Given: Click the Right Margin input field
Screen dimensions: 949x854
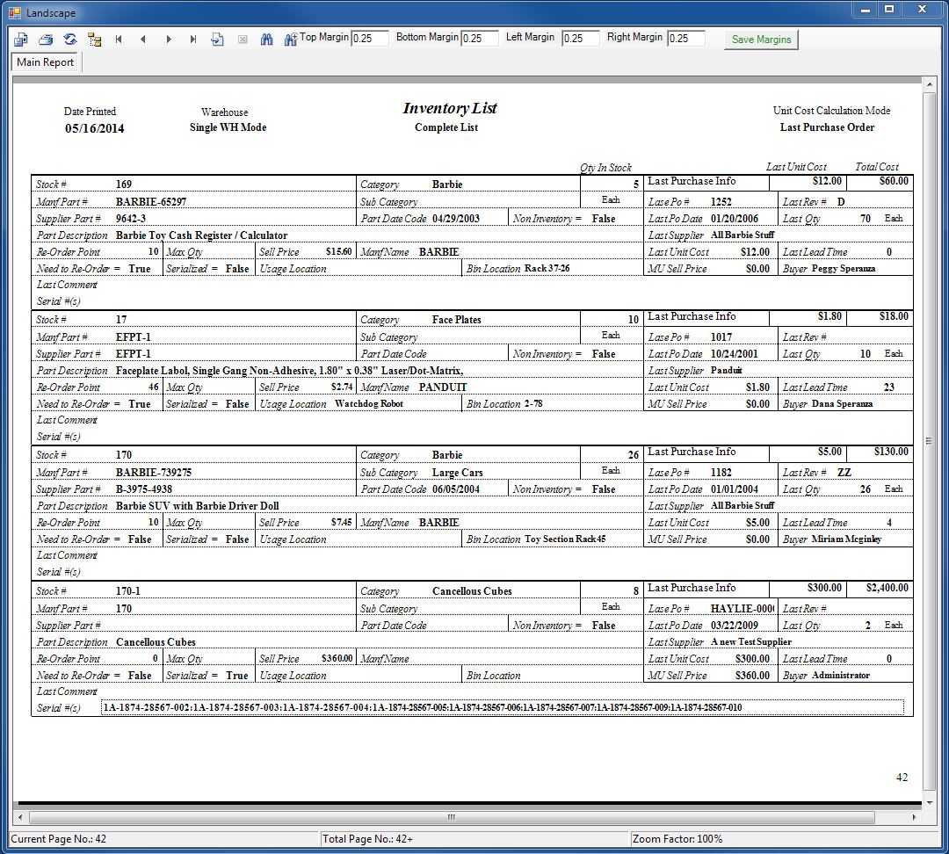Looking at the screenshot, I should [x=686, y=38].
